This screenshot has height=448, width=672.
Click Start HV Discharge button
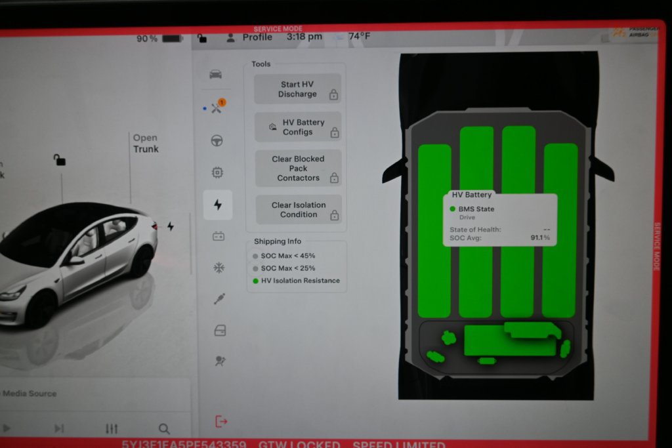[x=297, y=89]
